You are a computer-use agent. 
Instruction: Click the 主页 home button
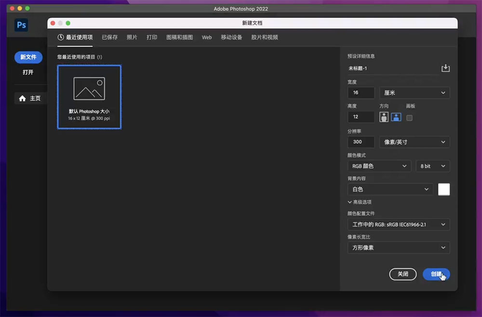point(30,98)
